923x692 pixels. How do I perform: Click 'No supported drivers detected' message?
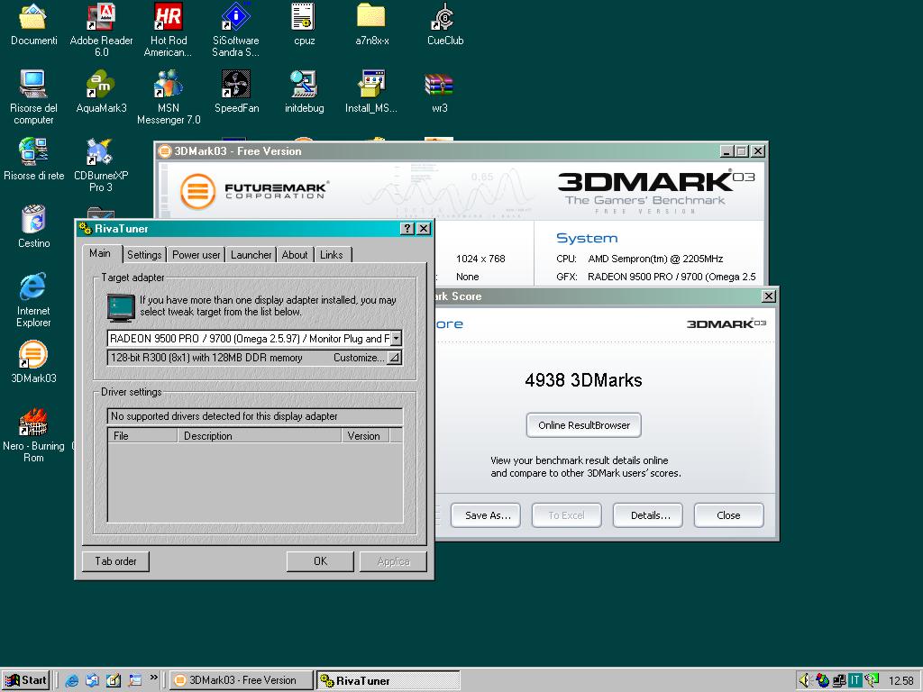pos(224,416)
